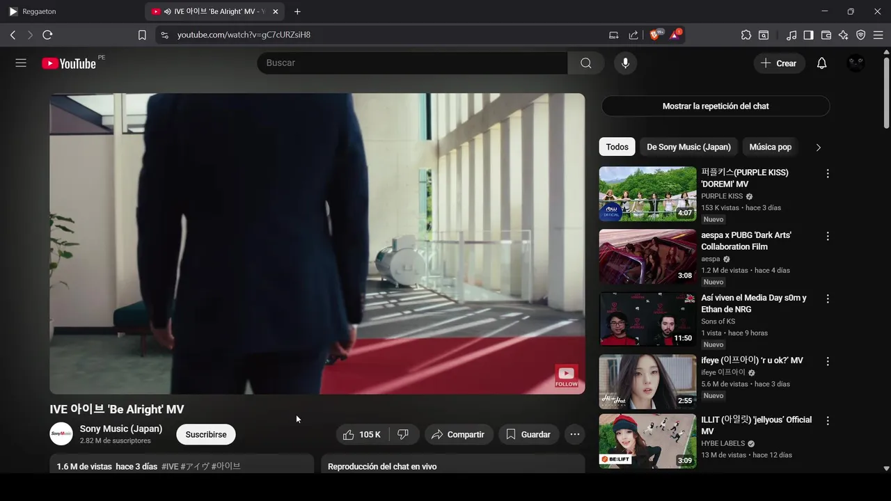Screen dimensions: 891x501
Task: Open options menu for ILLIT 'jellyous' video
Action: (828, 420)
